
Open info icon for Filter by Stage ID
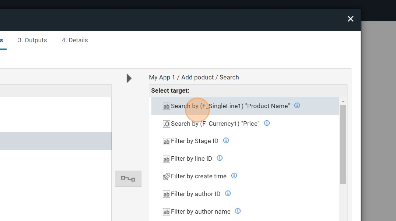point(226,140)
